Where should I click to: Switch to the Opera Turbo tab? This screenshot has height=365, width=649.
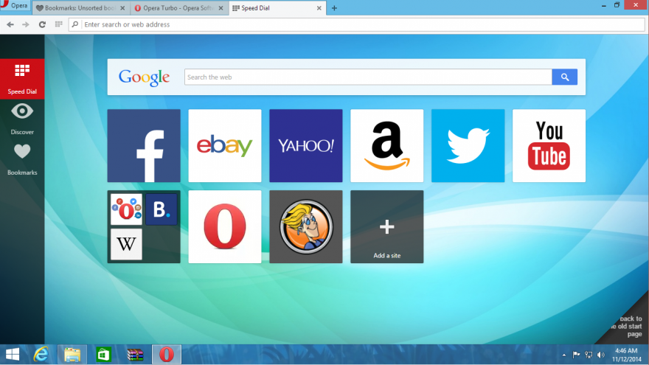[176, 8]
